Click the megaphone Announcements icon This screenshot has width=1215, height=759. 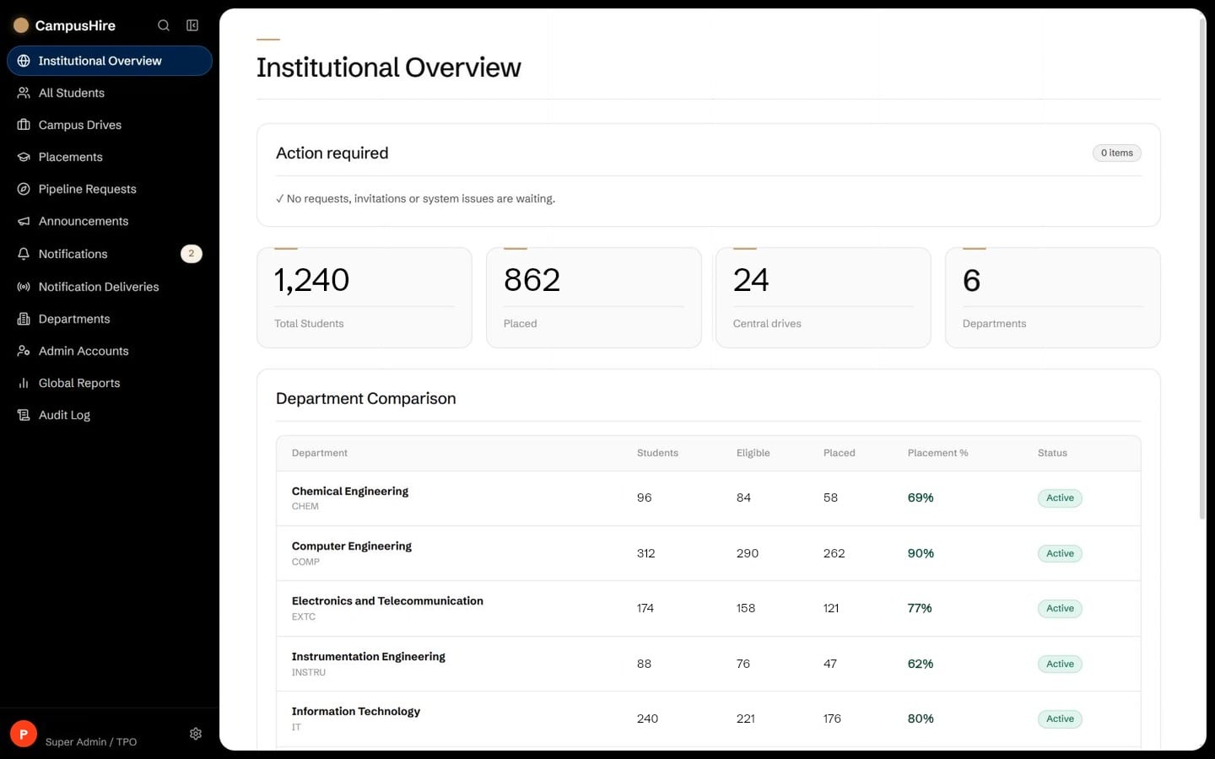point(24,221)
